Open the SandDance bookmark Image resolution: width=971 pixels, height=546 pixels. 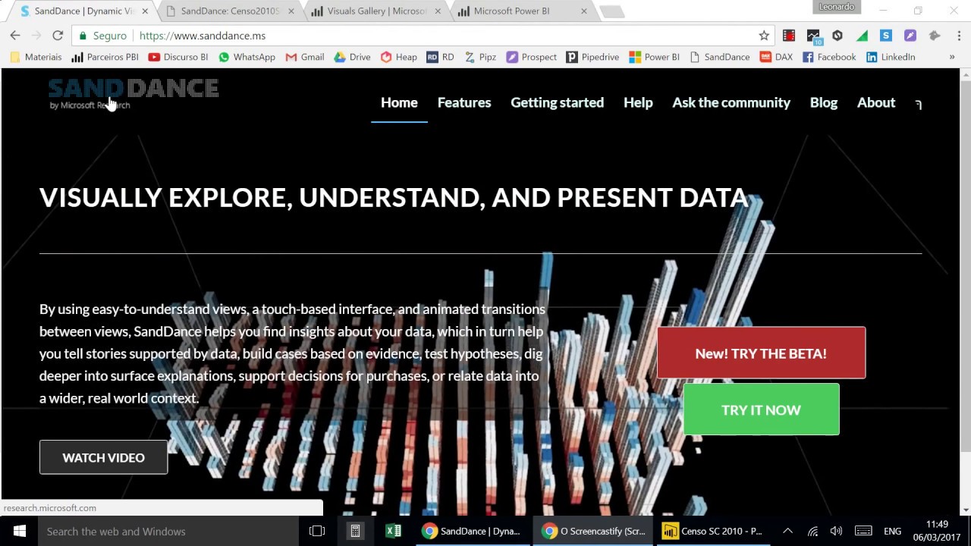(x=720, y=57)
